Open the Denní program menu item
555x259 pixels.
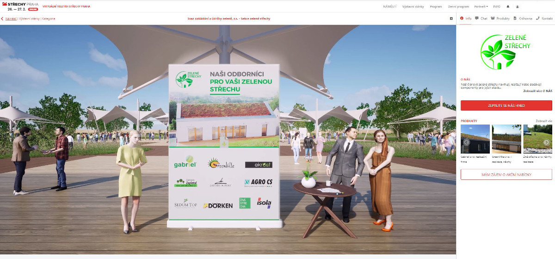[x=458, y=6]
